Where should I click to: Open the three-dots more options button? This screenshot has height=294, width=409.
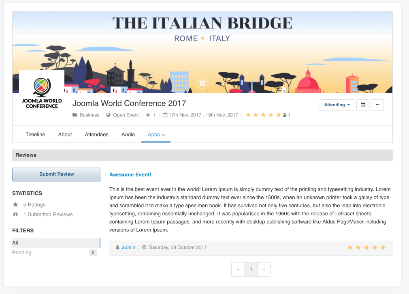tap(377, 105)
